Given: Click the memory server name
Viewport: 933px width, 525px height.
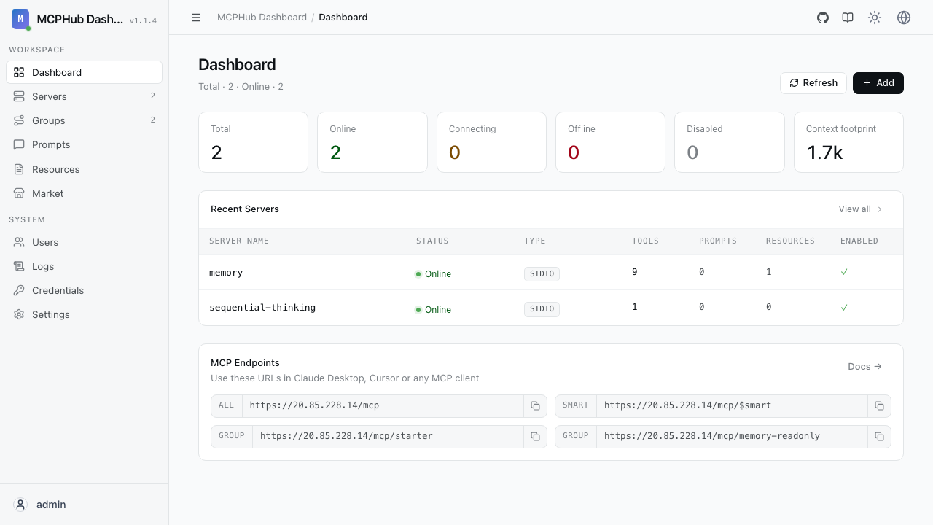Looking at the screenshot, I should click(226, 273).
